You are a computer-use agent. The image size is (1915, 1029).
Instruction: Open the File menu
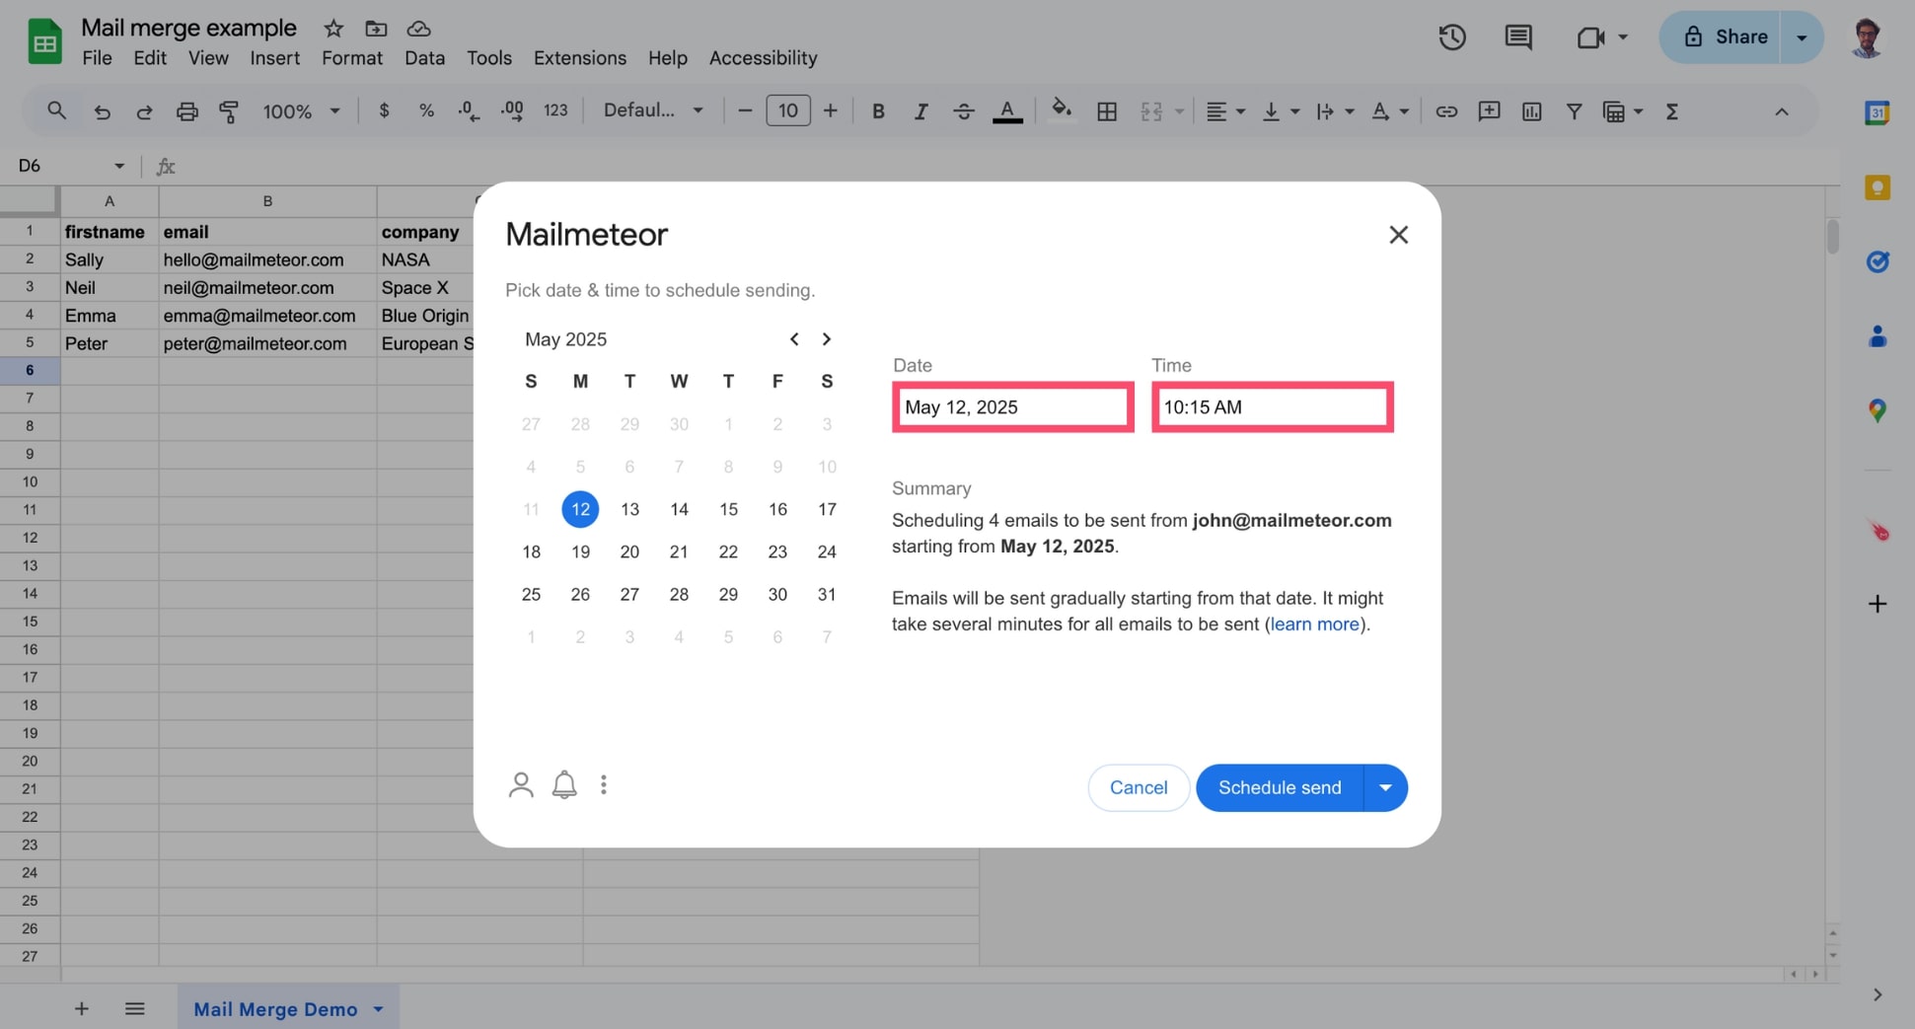tap(97, 58)
